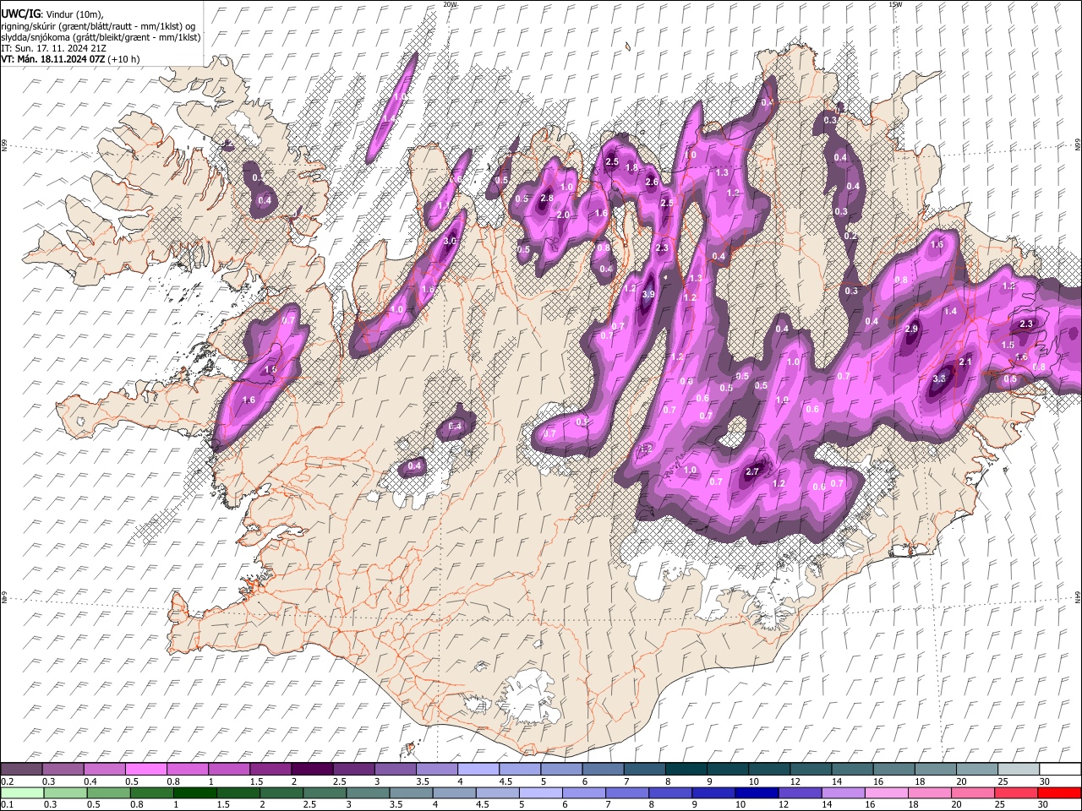
Task: Select the dark mauve legend swatch starting at 0.2
Action: pos(22,770)
